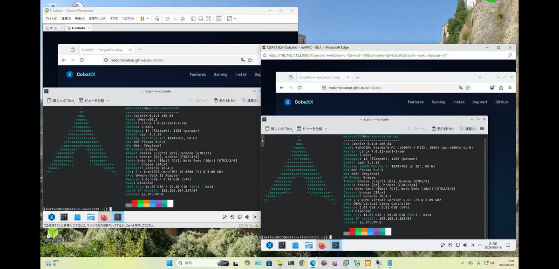
Task: Switch to ホーム tab in VMware
Action: pyautogui.click(x=54, y=28)
